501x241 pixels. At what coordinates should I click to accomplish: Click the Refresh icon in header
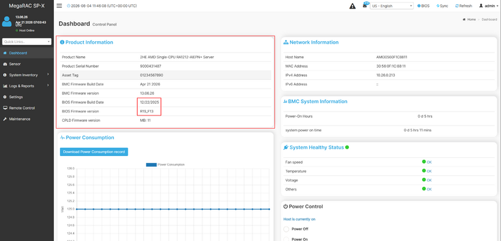pyautogui.click(x=457, y=6)
